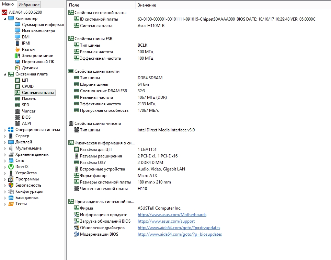
Task: Click the DirectX Xbox icon
Action: click(x=11, y=167)
